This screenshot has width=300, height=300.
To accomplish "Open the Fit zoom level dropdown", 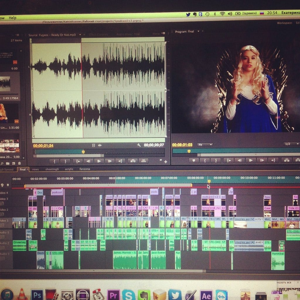I will click(x=205, y=145).
